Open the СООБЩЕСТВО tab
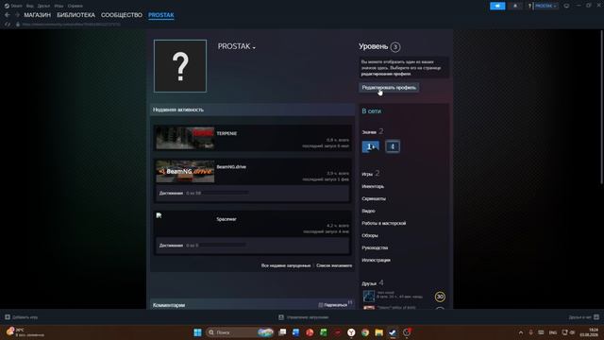Screen dimensions: 604x340 pos(122,15)
